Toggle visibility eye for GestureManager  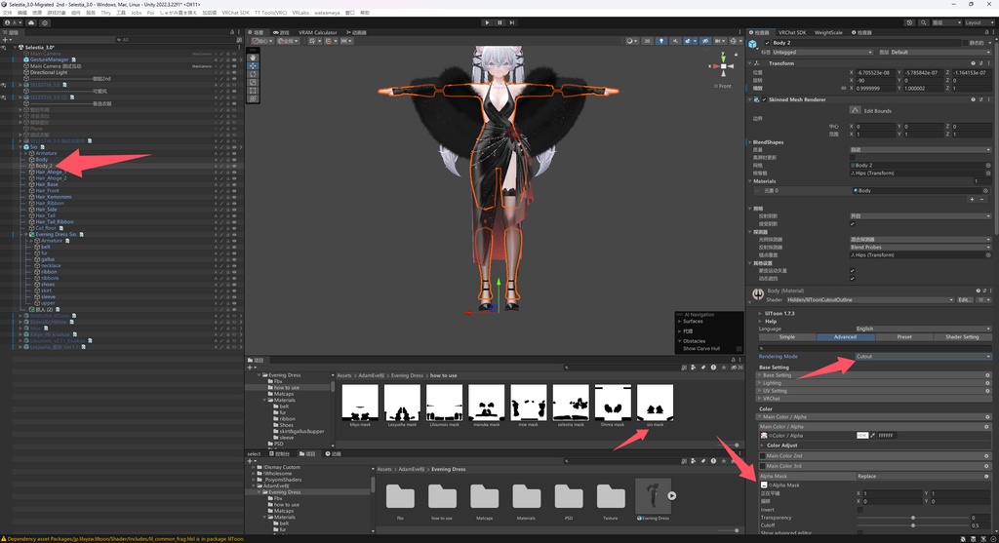point(234,59)
